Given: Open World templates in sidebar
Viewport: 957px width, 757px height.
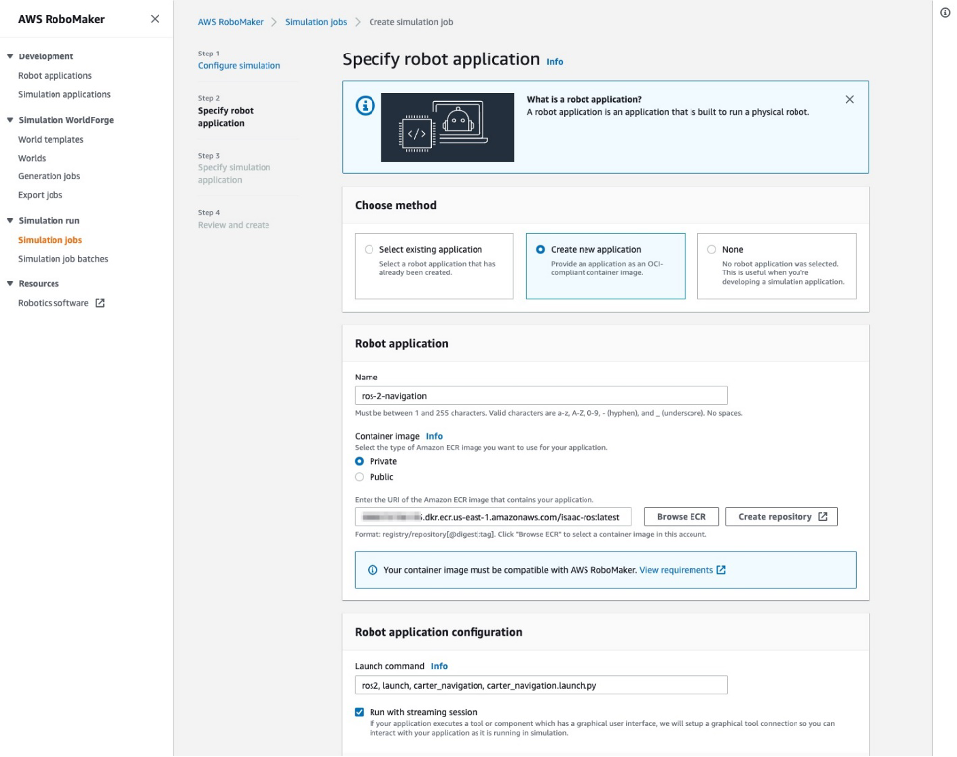Looking at the screenshot, I should (51, 139).
